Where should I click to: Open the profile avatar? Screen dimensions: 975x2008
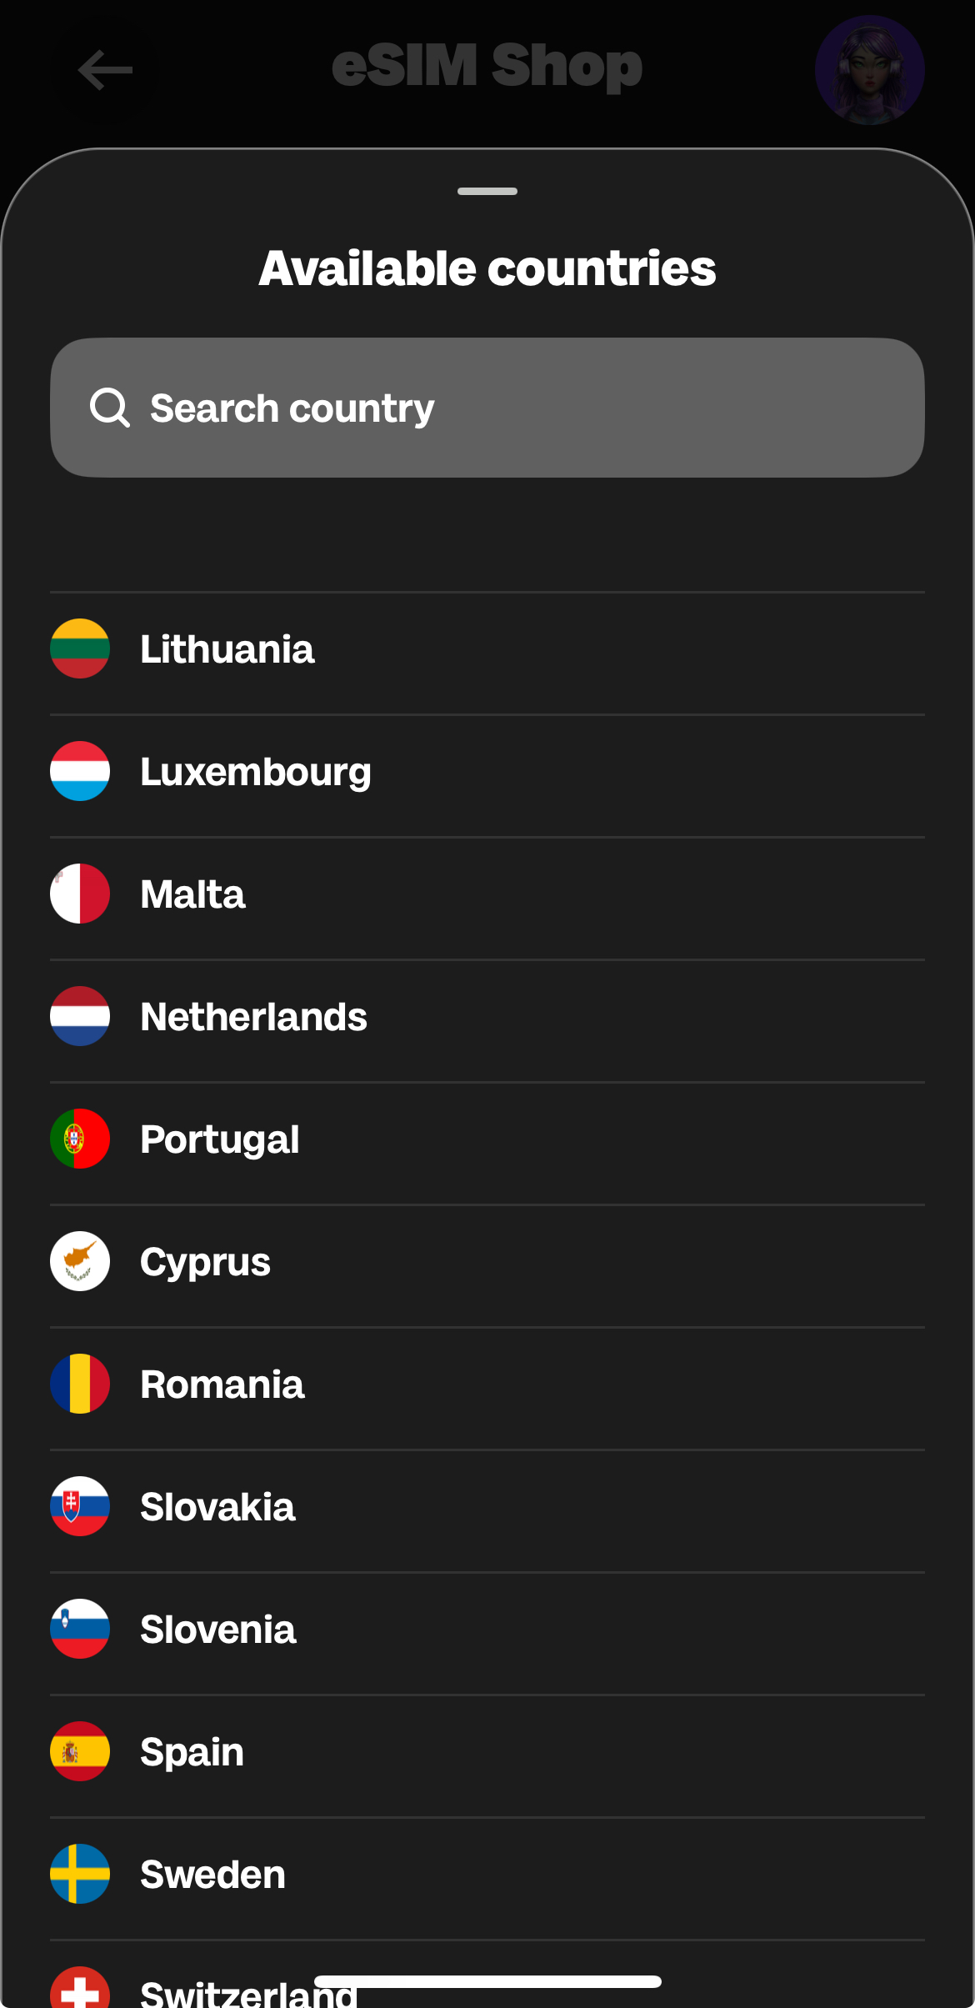click(x=869, y=70)
